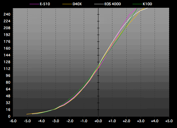Click the E-510 legend label
This screenshot has height=128, width=177.
45,4
